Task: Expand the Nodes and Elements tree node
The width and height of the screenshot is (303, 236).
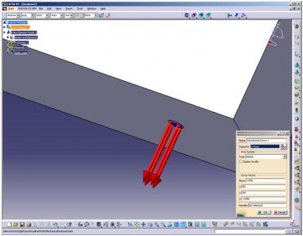Action: tap(8, 37)
